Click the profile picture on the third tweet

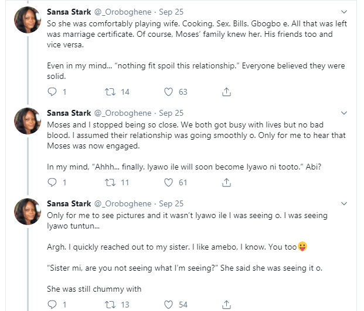[x=27, y=212]
